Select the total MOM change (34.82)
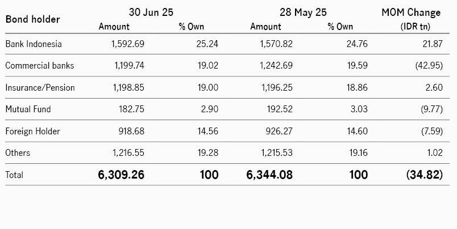 pos(425,175)
